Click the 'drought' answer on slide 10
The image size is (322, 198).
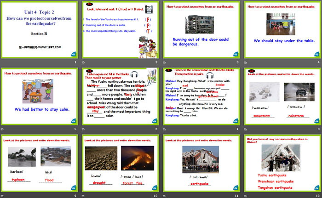click(99, 183)
